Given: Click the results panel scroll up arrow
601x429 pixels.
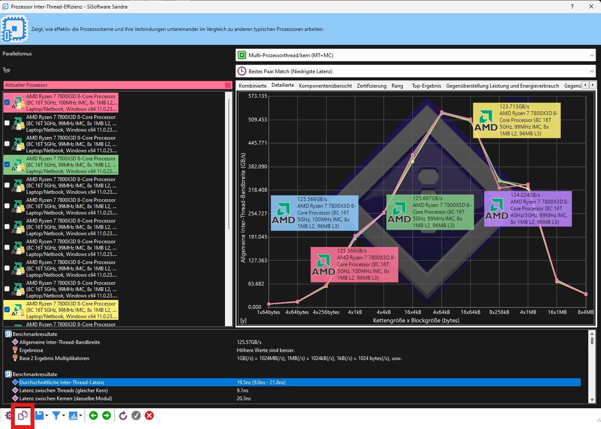Looking at the screenshot, I should click(x=592, y=333).
